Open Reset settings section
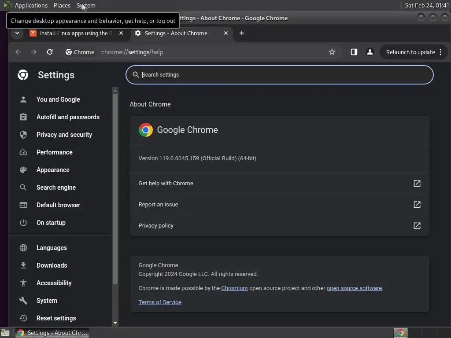 (x=56, y=318)
